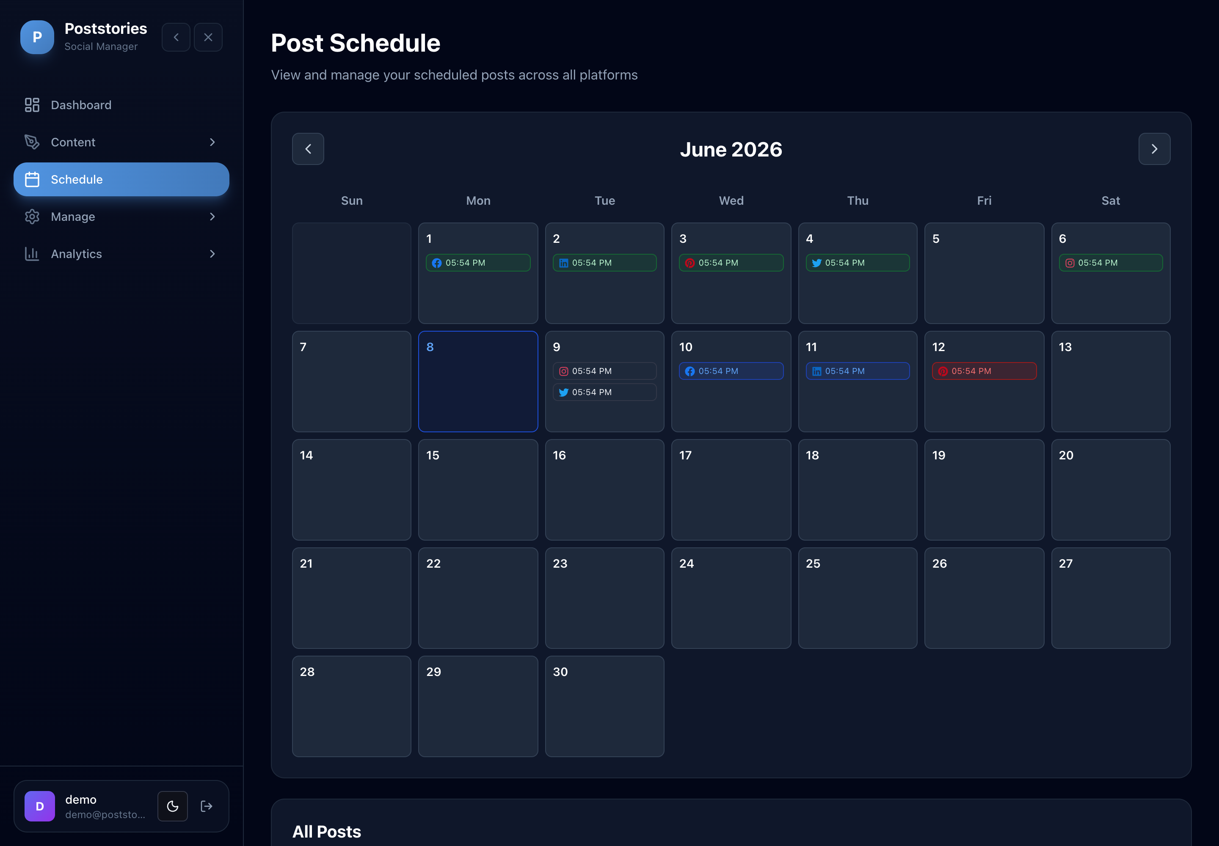Select the June 13 calendar cell

pos(1111,382)
